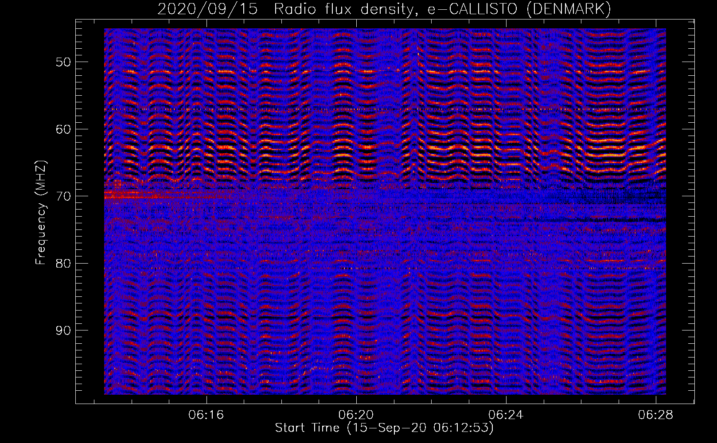Click the 'Frequency (MHZ)' axis label
Viewport: 717px width, 443px height.
click(41, 213)
